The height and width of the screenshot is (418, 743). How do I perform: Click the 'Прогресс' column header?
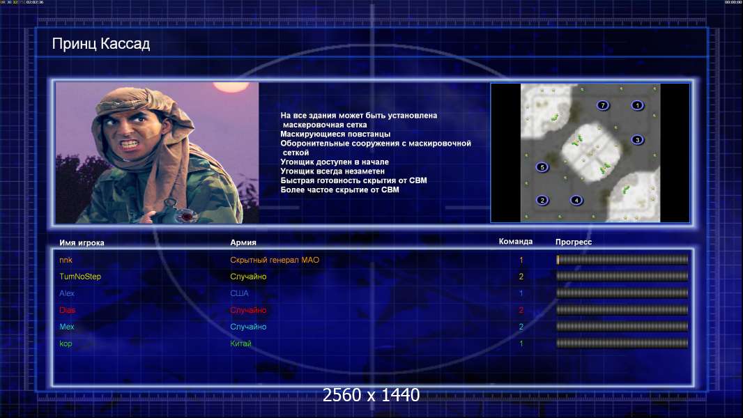(574, 242)
